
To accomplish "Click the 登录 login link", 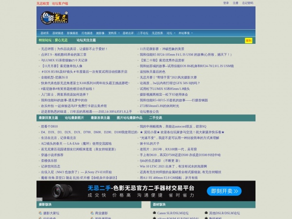I will click(226, 3).
